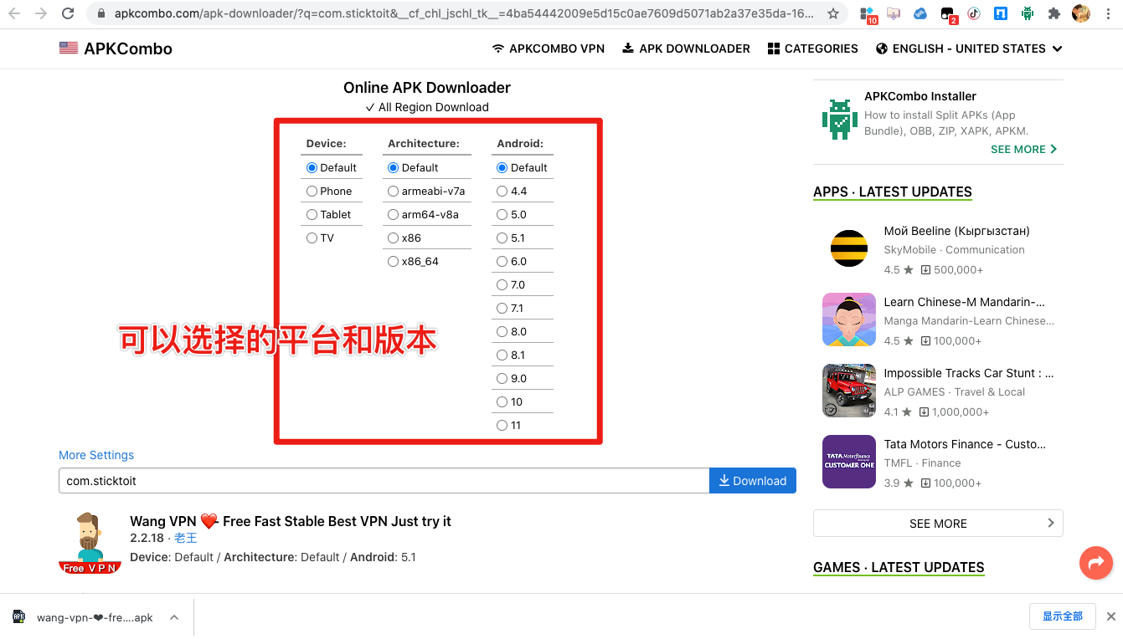Close the downloads bar with the X

(1111, 616)
